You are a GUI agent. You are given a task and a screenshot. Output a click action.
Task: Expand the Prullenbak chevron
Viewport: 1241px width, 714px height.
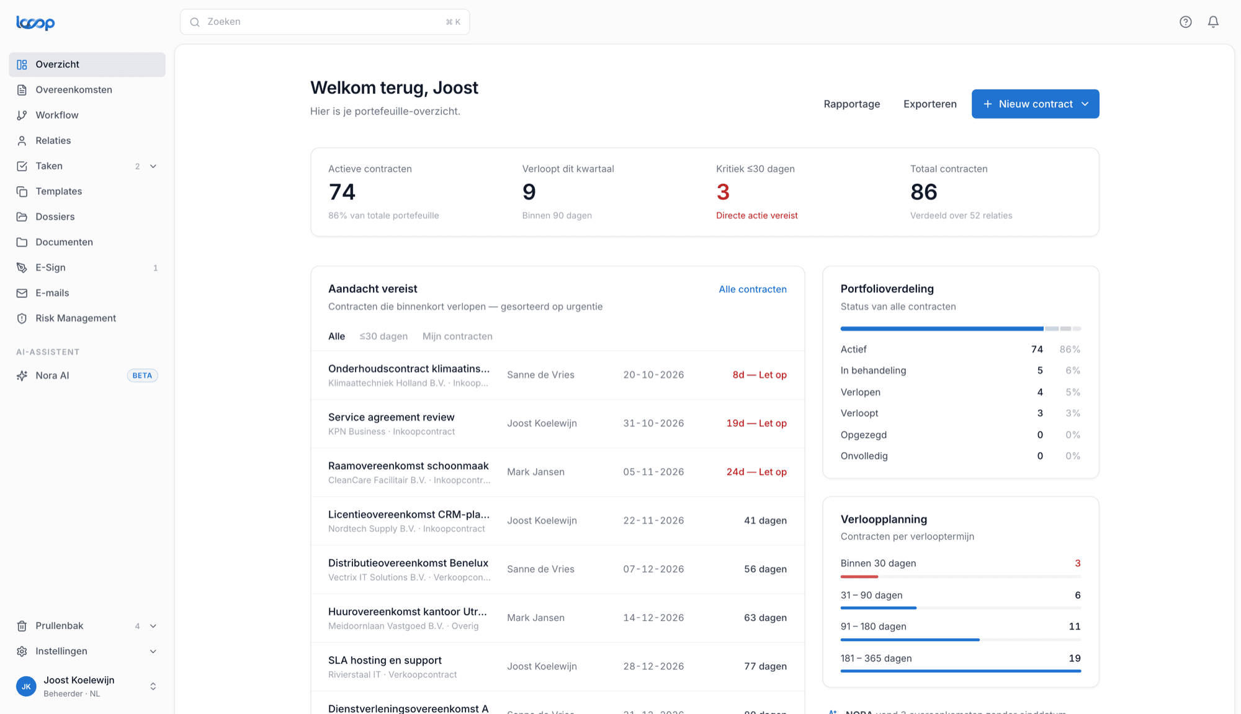(153, 626)
